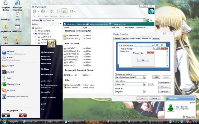Open the Outlook Express E-mail icon
199x124 pixels.
click(4, 59)
